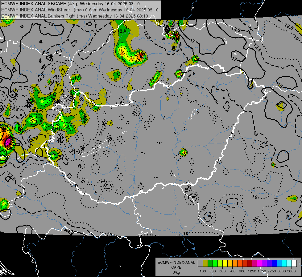Click the 500 value on the legend scale
The height and width of the screenshot is (277, 302).
click(222, 271)
